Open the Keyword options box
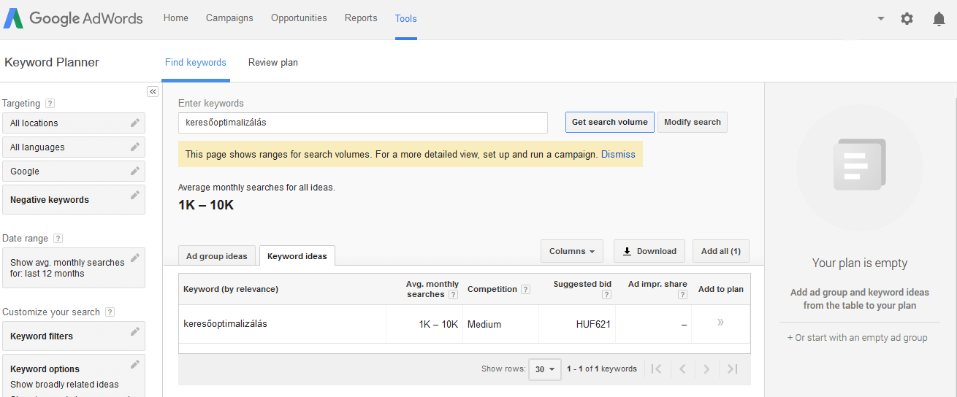 [74, 375]
